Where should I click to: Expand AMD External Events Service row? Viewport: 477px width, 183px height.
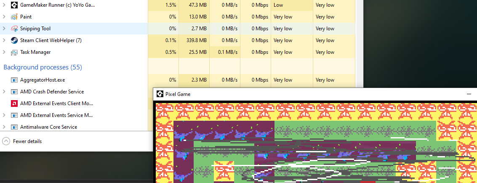tap(4, 115)
